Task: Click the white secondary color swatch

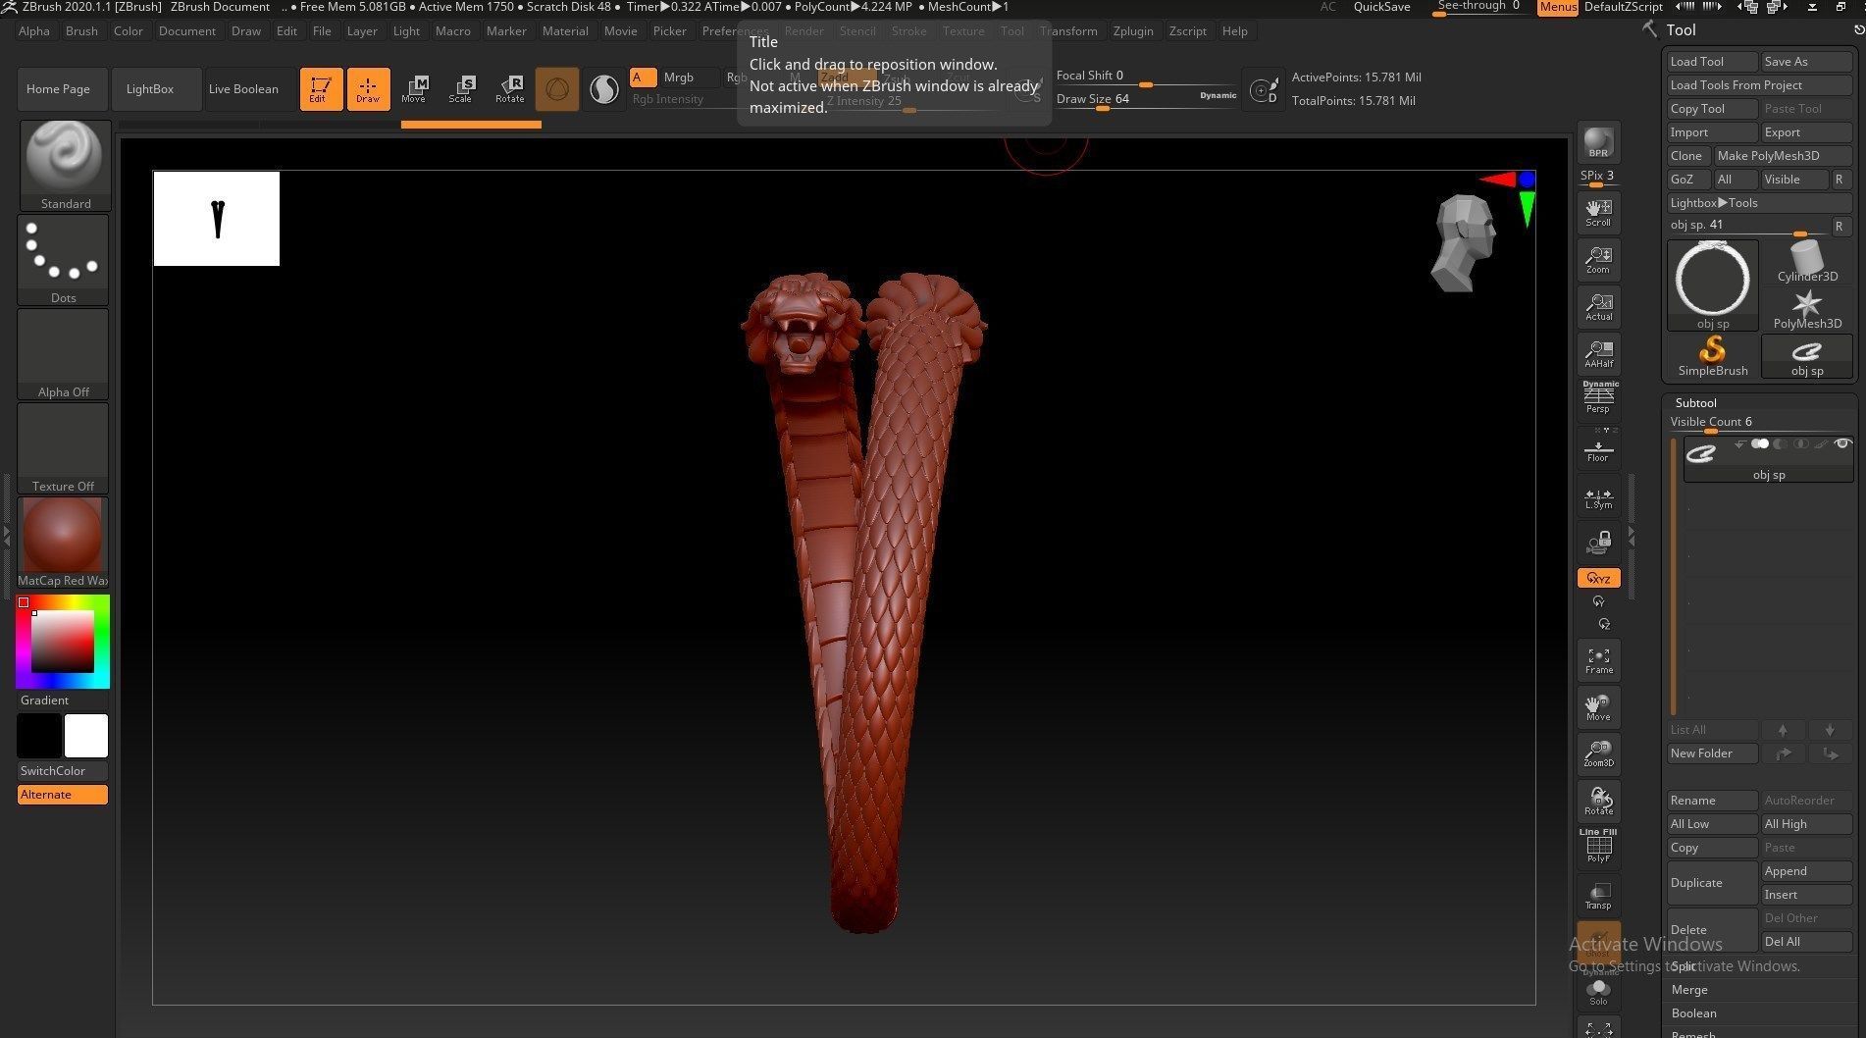Action: pyautogui.click(x=86, y=736)
